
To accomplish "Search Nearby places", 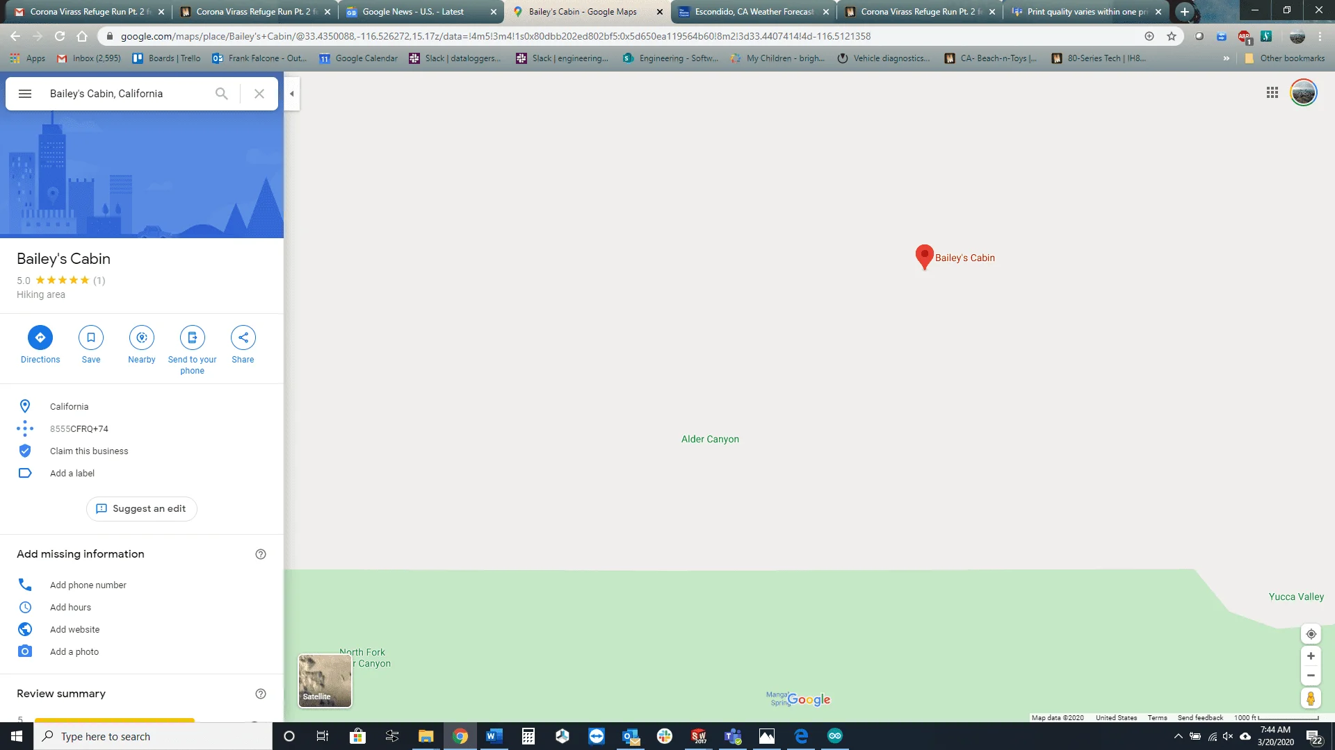I will (142, 344).
